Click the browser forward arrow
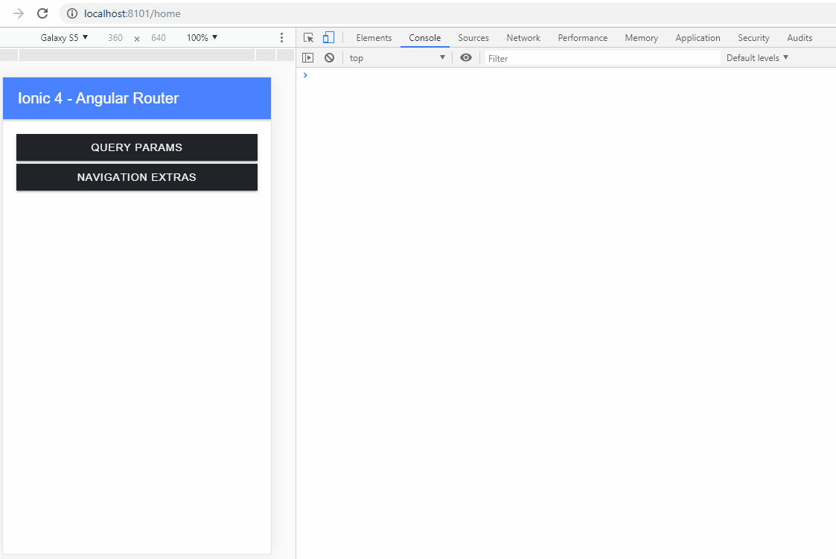This screenshot has width=836, height=559. (x=19, y=13)
